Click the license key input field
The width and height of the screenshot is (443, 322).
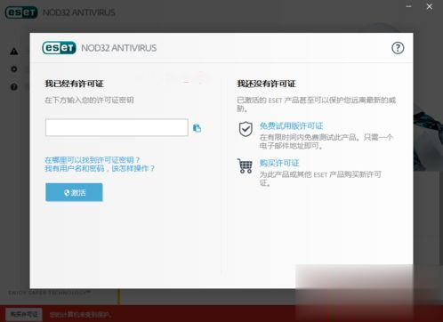(x=117, y=127)
